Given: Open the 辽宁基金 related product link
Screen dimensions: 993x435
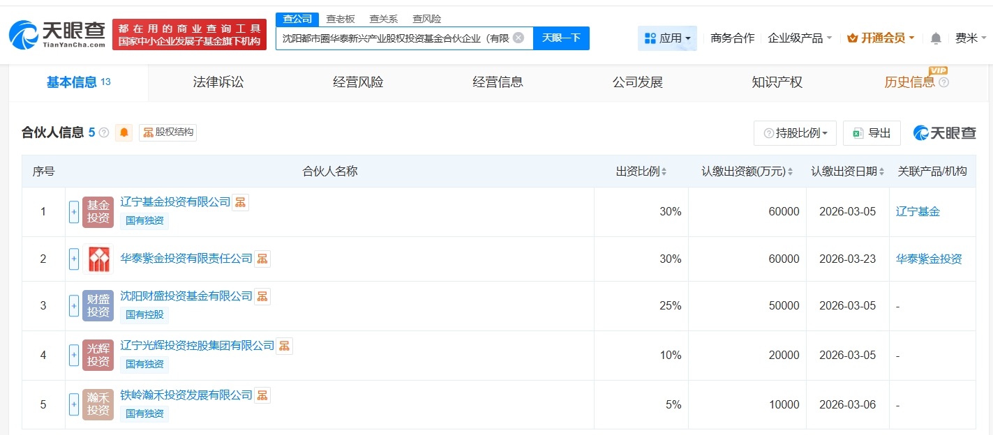Looking at the screenshot, I should [x=918, y=212].
